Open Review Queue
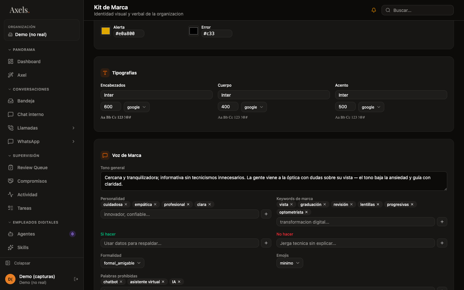464x290 pixels. tap(42, 168)
